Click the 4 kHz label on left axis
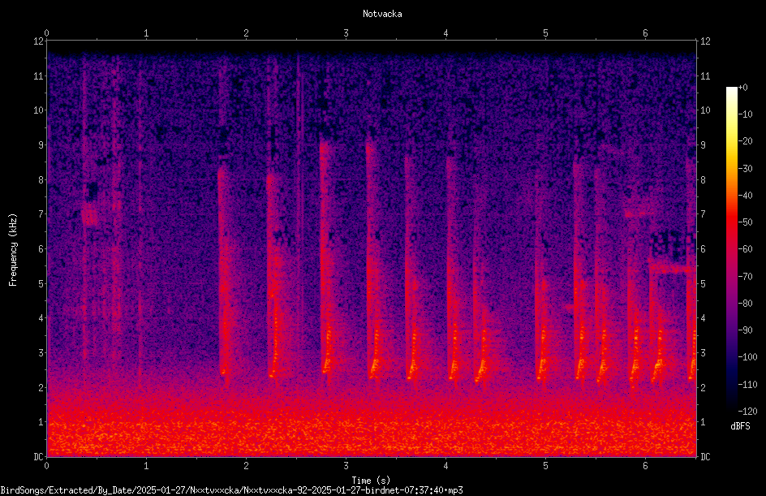Screen dimensions: 766x496 tap(41, 318)
